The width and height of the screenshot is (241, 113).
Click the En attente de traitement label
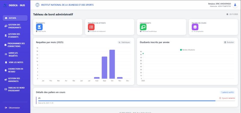[x=98, y=31]
